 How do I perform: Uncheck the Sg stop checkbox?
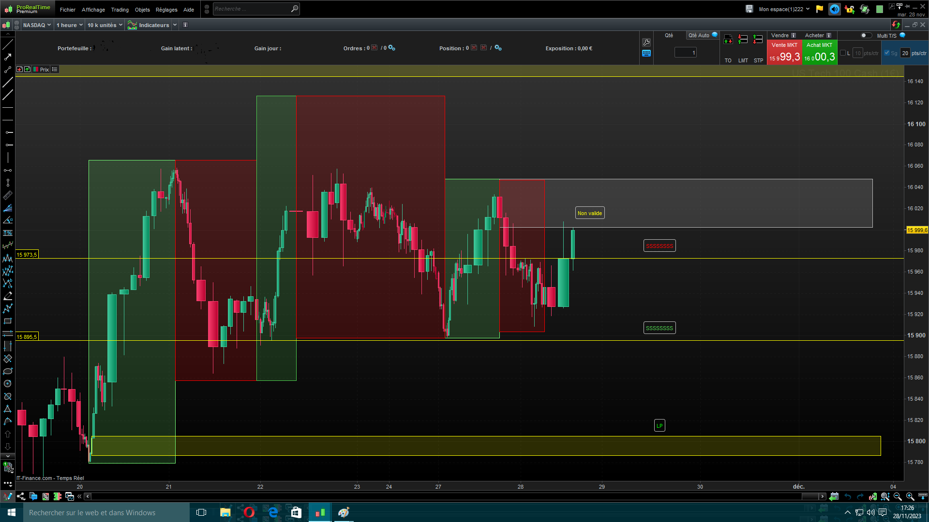(x=887, y=53)
